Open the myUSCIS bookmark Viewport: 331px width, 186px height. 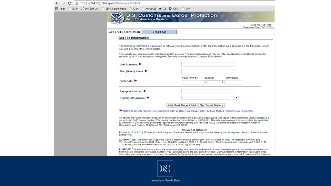tap(149, 9)
